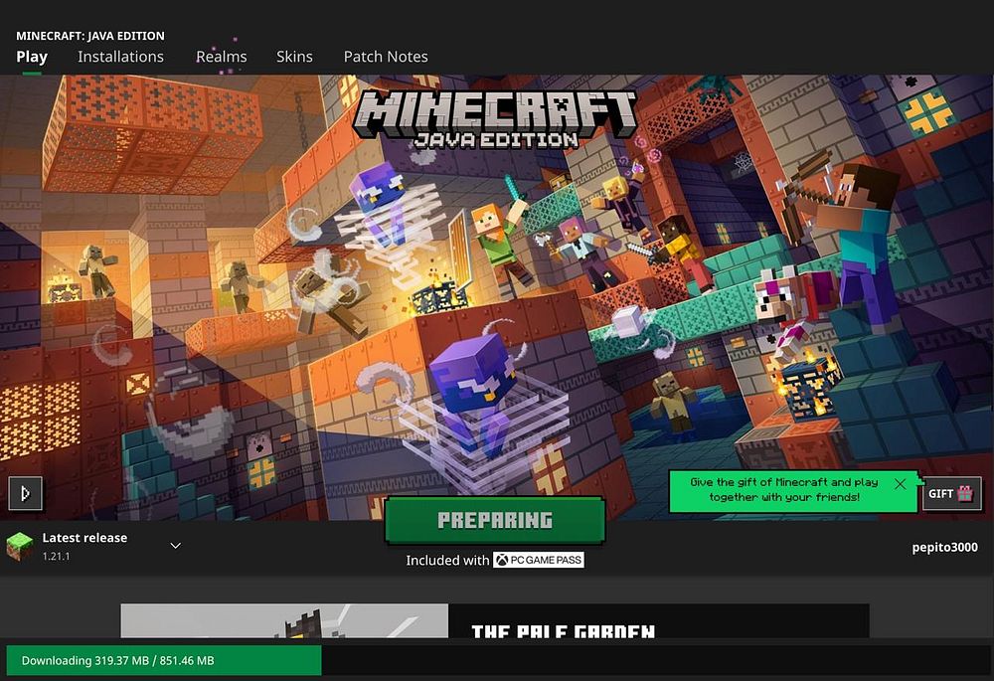The height and width of the screenshot is (681, 994).
Task: Expand the Latest release version dropdown
Action: [176, 546]
